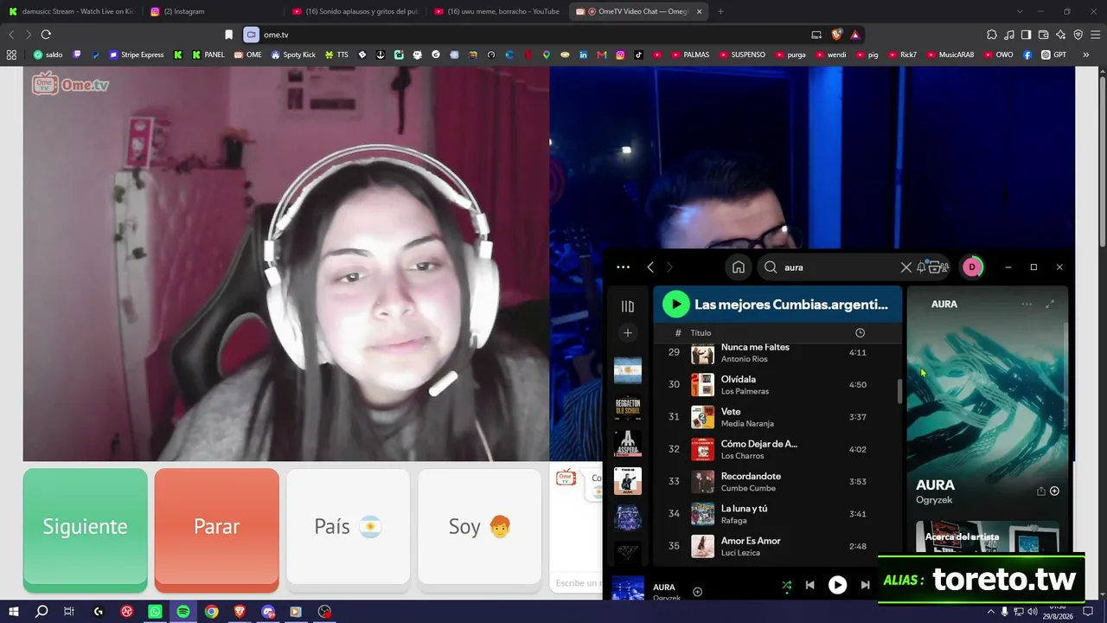
Task: Click the play button in player bar
Action: (837, 586)
